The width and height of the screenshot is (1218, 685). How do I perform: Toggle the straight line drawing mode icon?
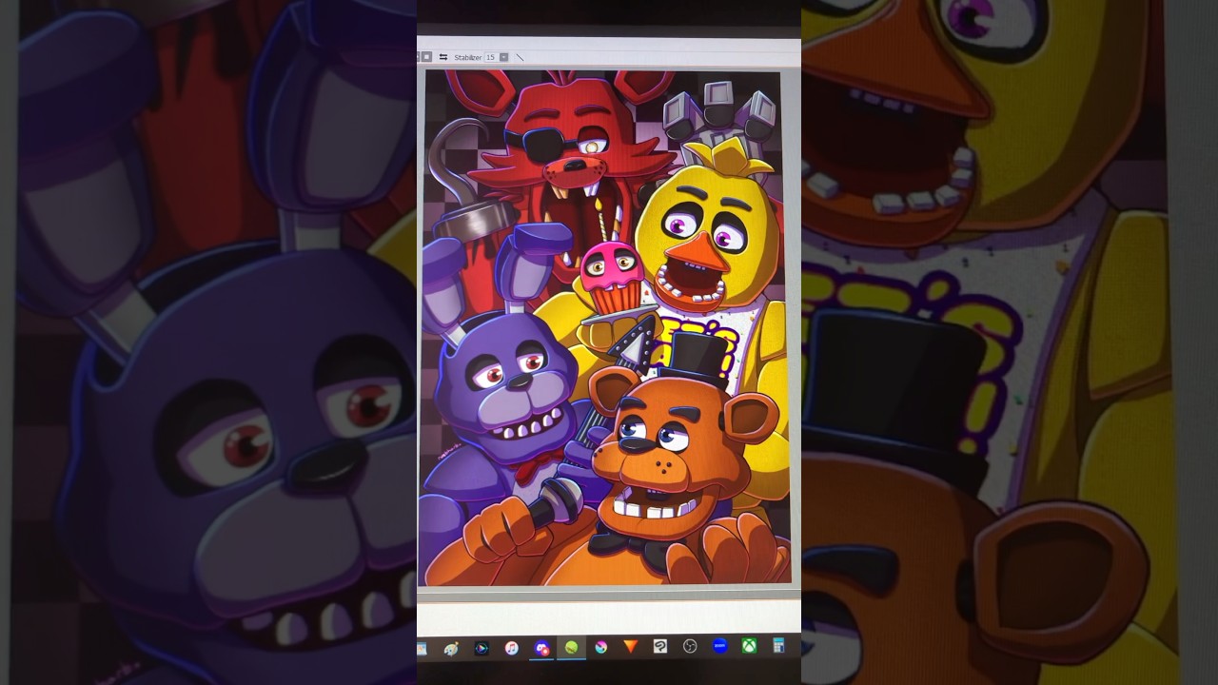coord(520,57)
